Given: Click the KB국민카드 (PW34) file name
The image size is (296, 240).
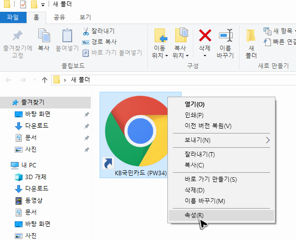Looking at the screenshot, I should [x=141, y=173].
